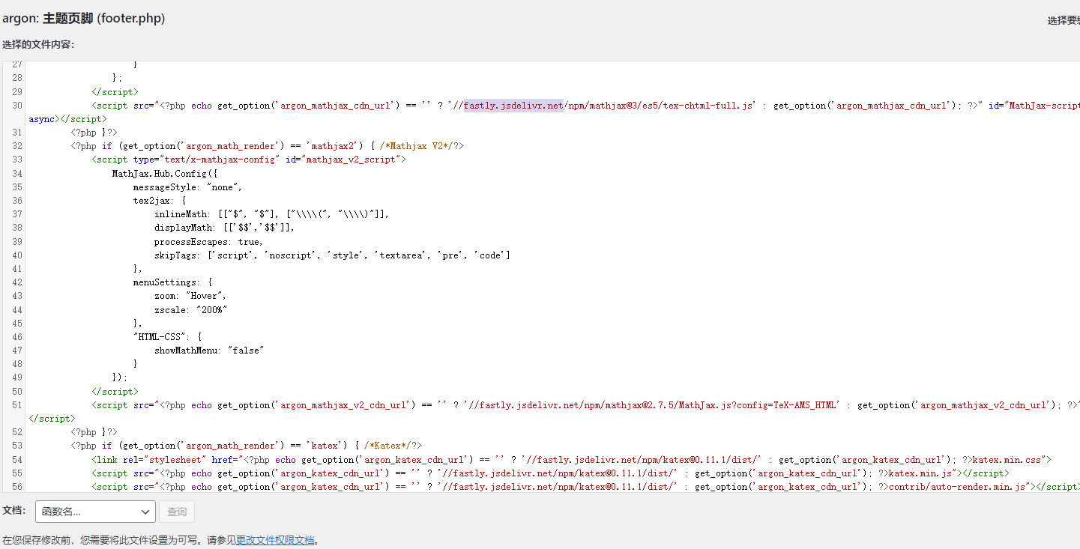
Task: Click the skipTags array code line
Action: tap(332, 255)
